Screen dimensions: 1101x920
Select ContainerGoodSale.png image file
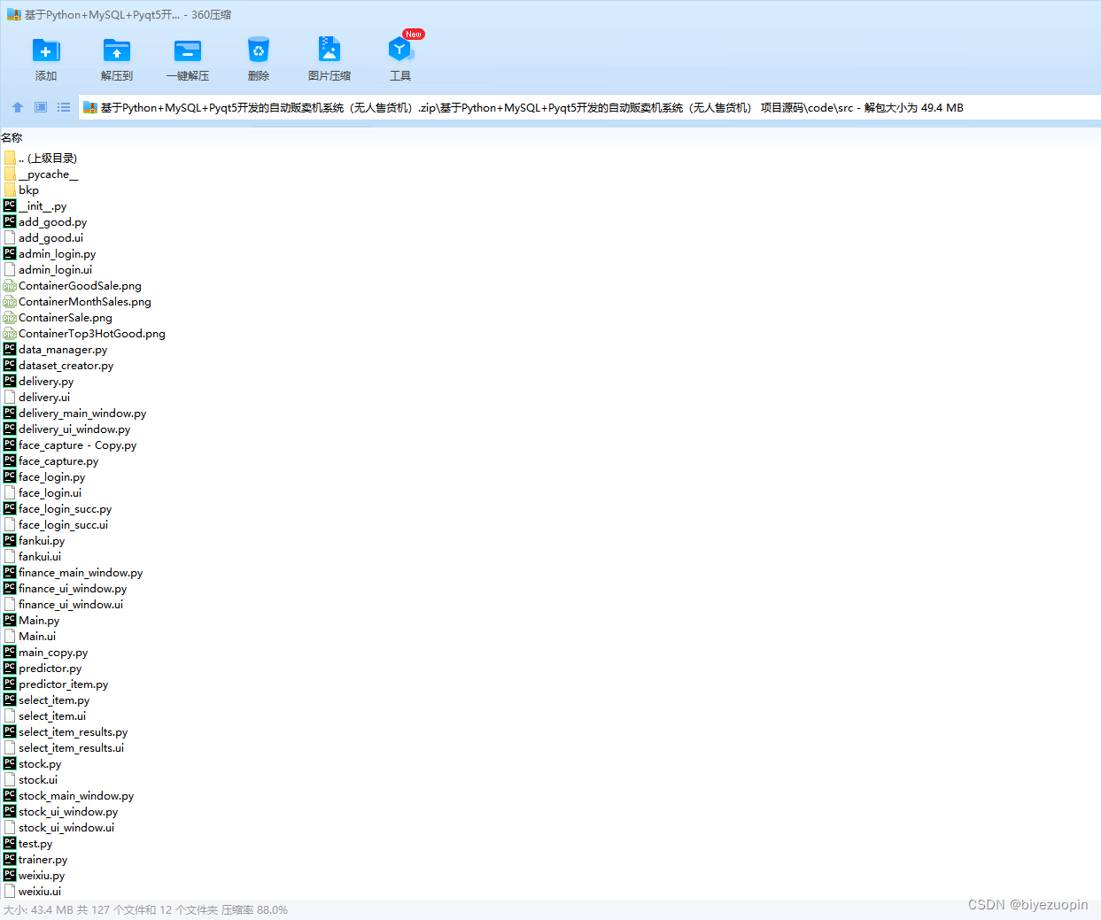pyautogui.click(x=73, y=285)
